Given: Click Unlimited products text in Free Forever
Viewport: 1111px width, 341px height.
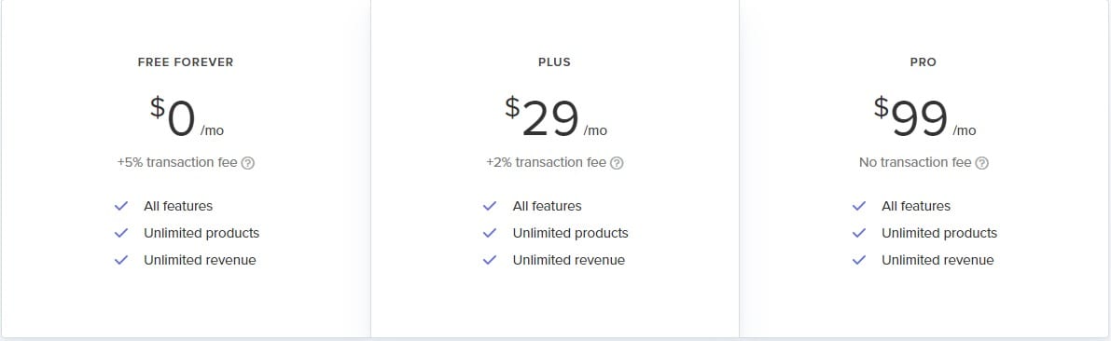Looking at the screenshot, I should (x=201, y=233).
